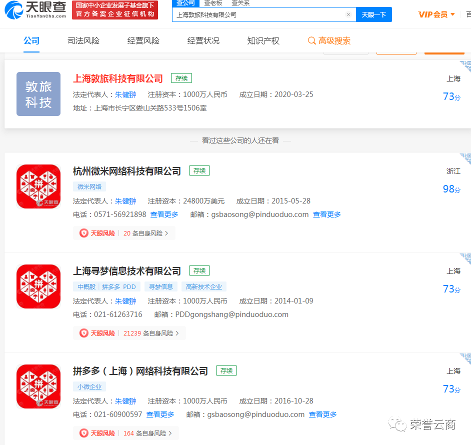Click the 73分 score for 拼多多（上海）网络科技
This screenshot has width=471, height=445.
451,389
